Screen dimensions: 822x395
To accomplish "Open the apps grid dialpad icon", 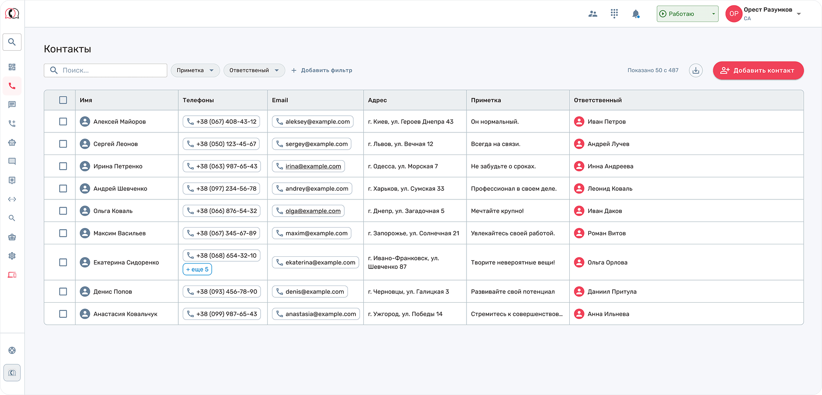I will [x=614, y=14].
